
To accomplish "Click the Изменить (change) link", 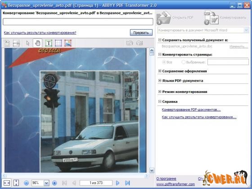I will (x=238, y=47).
